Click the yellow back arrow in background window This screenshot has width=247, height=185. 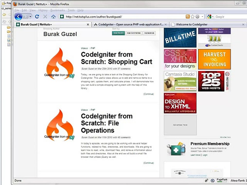point(4,15)
